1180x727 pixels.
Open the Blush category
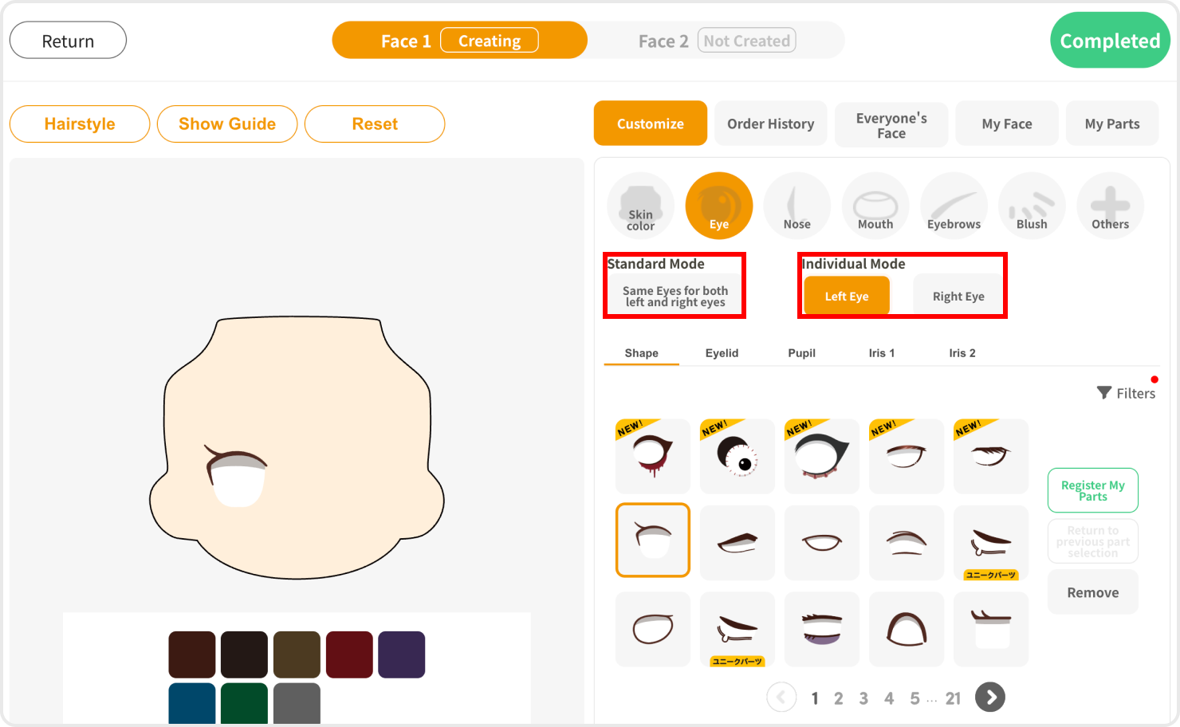(1032, 206)
